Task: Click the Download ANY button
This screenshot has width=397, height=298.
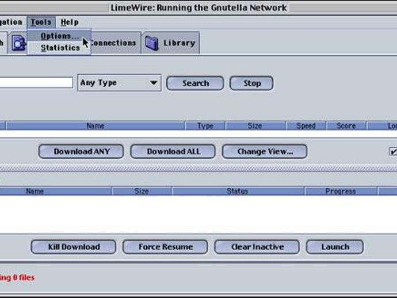Action: 81,151
